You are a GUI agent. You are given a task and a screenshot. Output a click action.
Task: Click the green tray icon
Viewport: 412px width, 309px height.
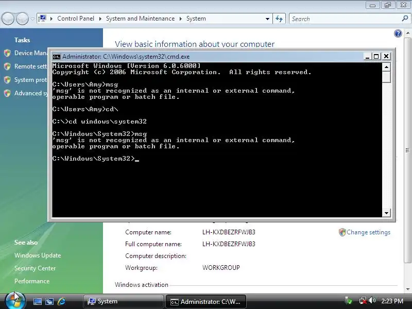[349, 301]
